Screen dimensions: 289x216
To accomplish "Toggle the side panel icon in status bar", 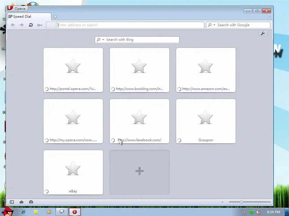I will click(12, 202).
